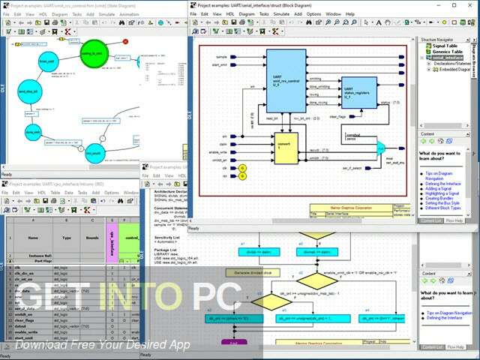Select the pan hand tool in Block Diagram

(x=388, y=22)
